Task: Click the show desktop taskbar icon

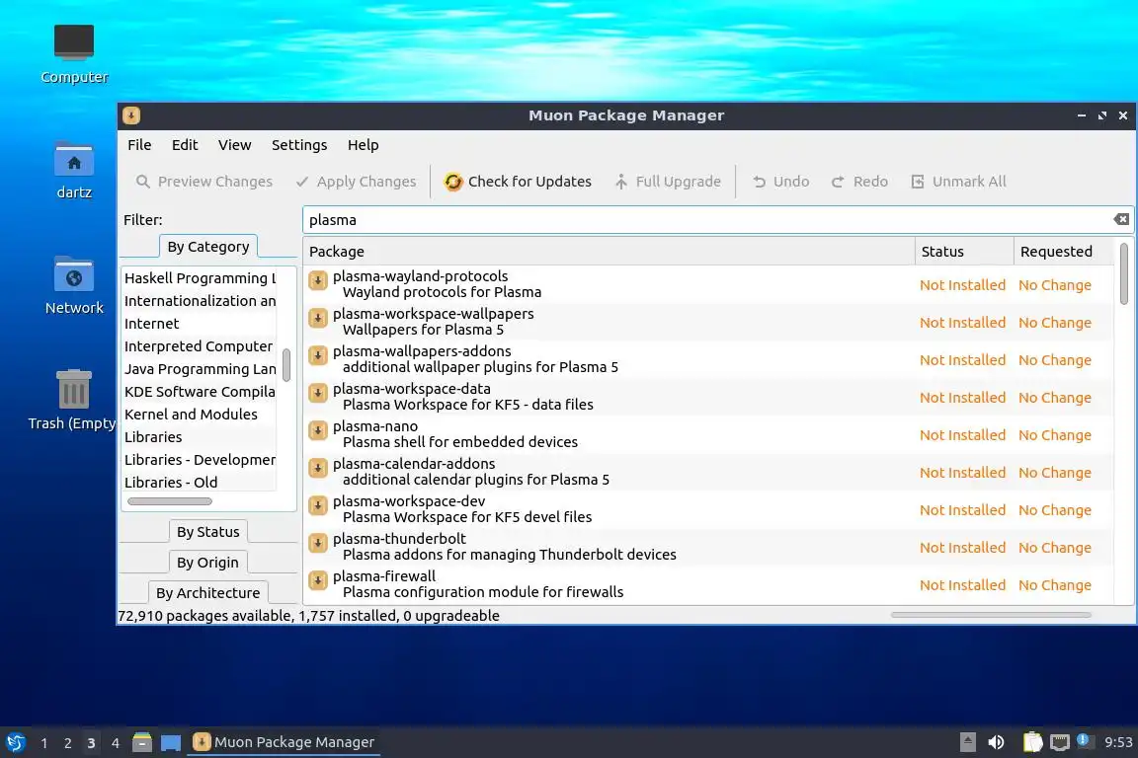Action: tap(171, 743)
